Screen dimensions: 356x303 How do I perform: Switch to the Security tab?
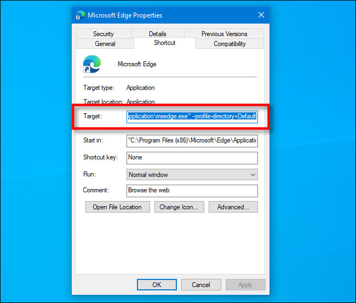(x=104, y=33)
